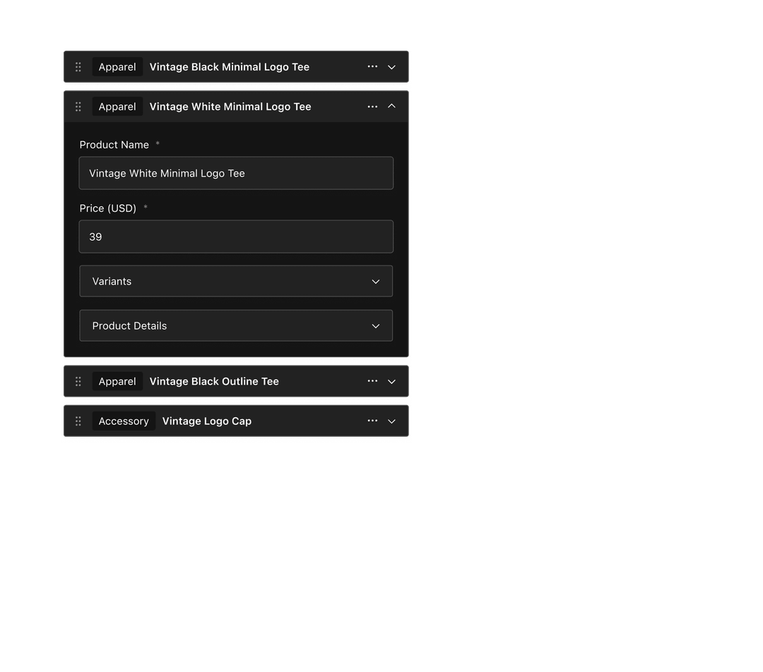This screenshot has width=763, height=672.
Task: Select the Vintage Black Minimal Logo Tee title
Action: [230, 67]
